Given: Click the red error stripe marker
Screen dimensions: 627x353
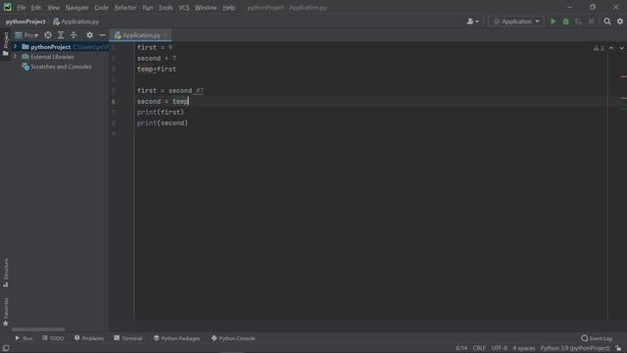Looking at the screenshot, I should click(x=623, y=76).
